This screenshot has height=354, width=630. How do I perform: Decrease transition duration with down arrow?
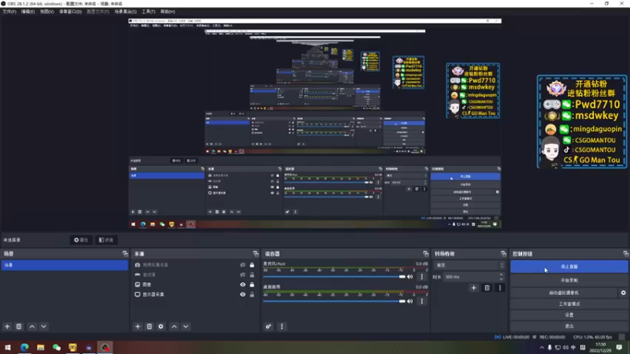501,279
